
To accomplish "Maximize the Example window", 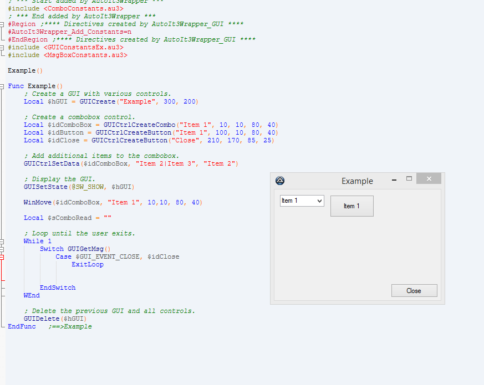I will [x=409, y=179].
